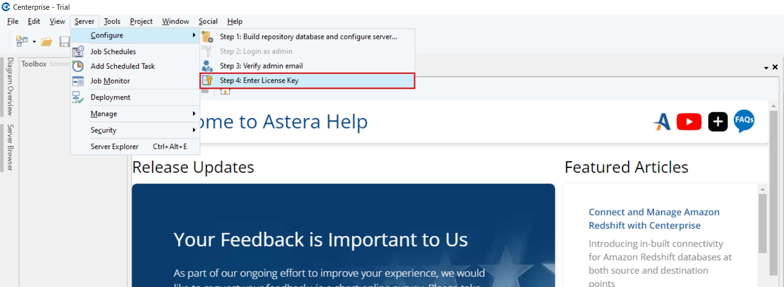784x287 pixels.
Task: Click the Step 3 Verify admin email icon
Action: point(208,66)
